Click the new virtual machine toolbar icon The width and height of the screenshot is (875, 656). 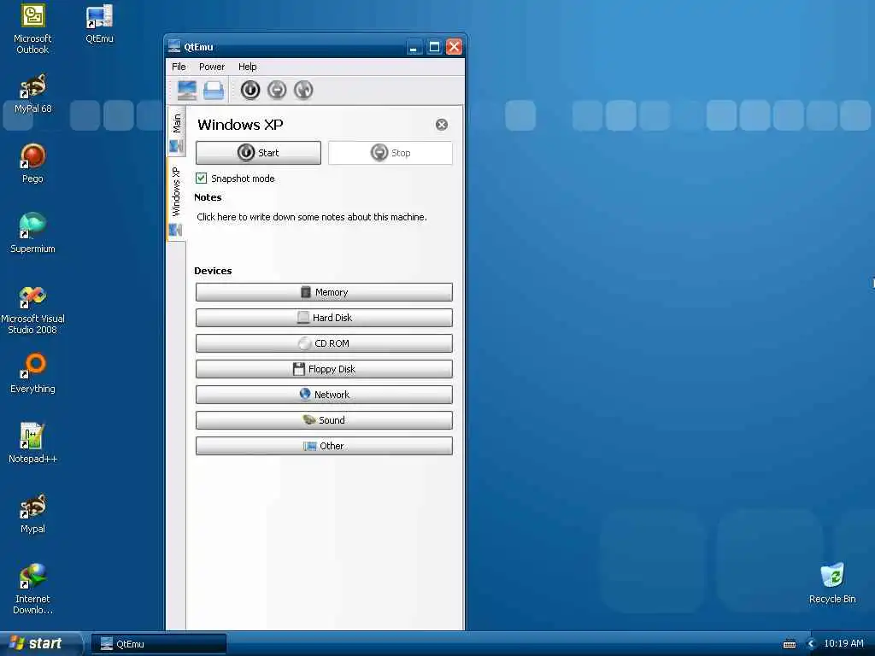(x=186, y=90)
